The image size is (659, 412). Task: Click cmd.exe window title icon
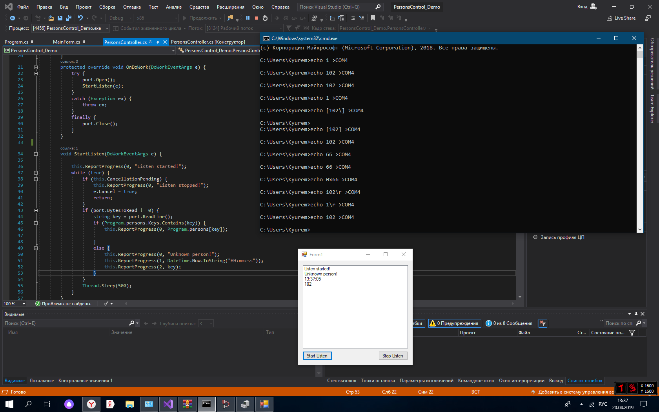[266, 38]
